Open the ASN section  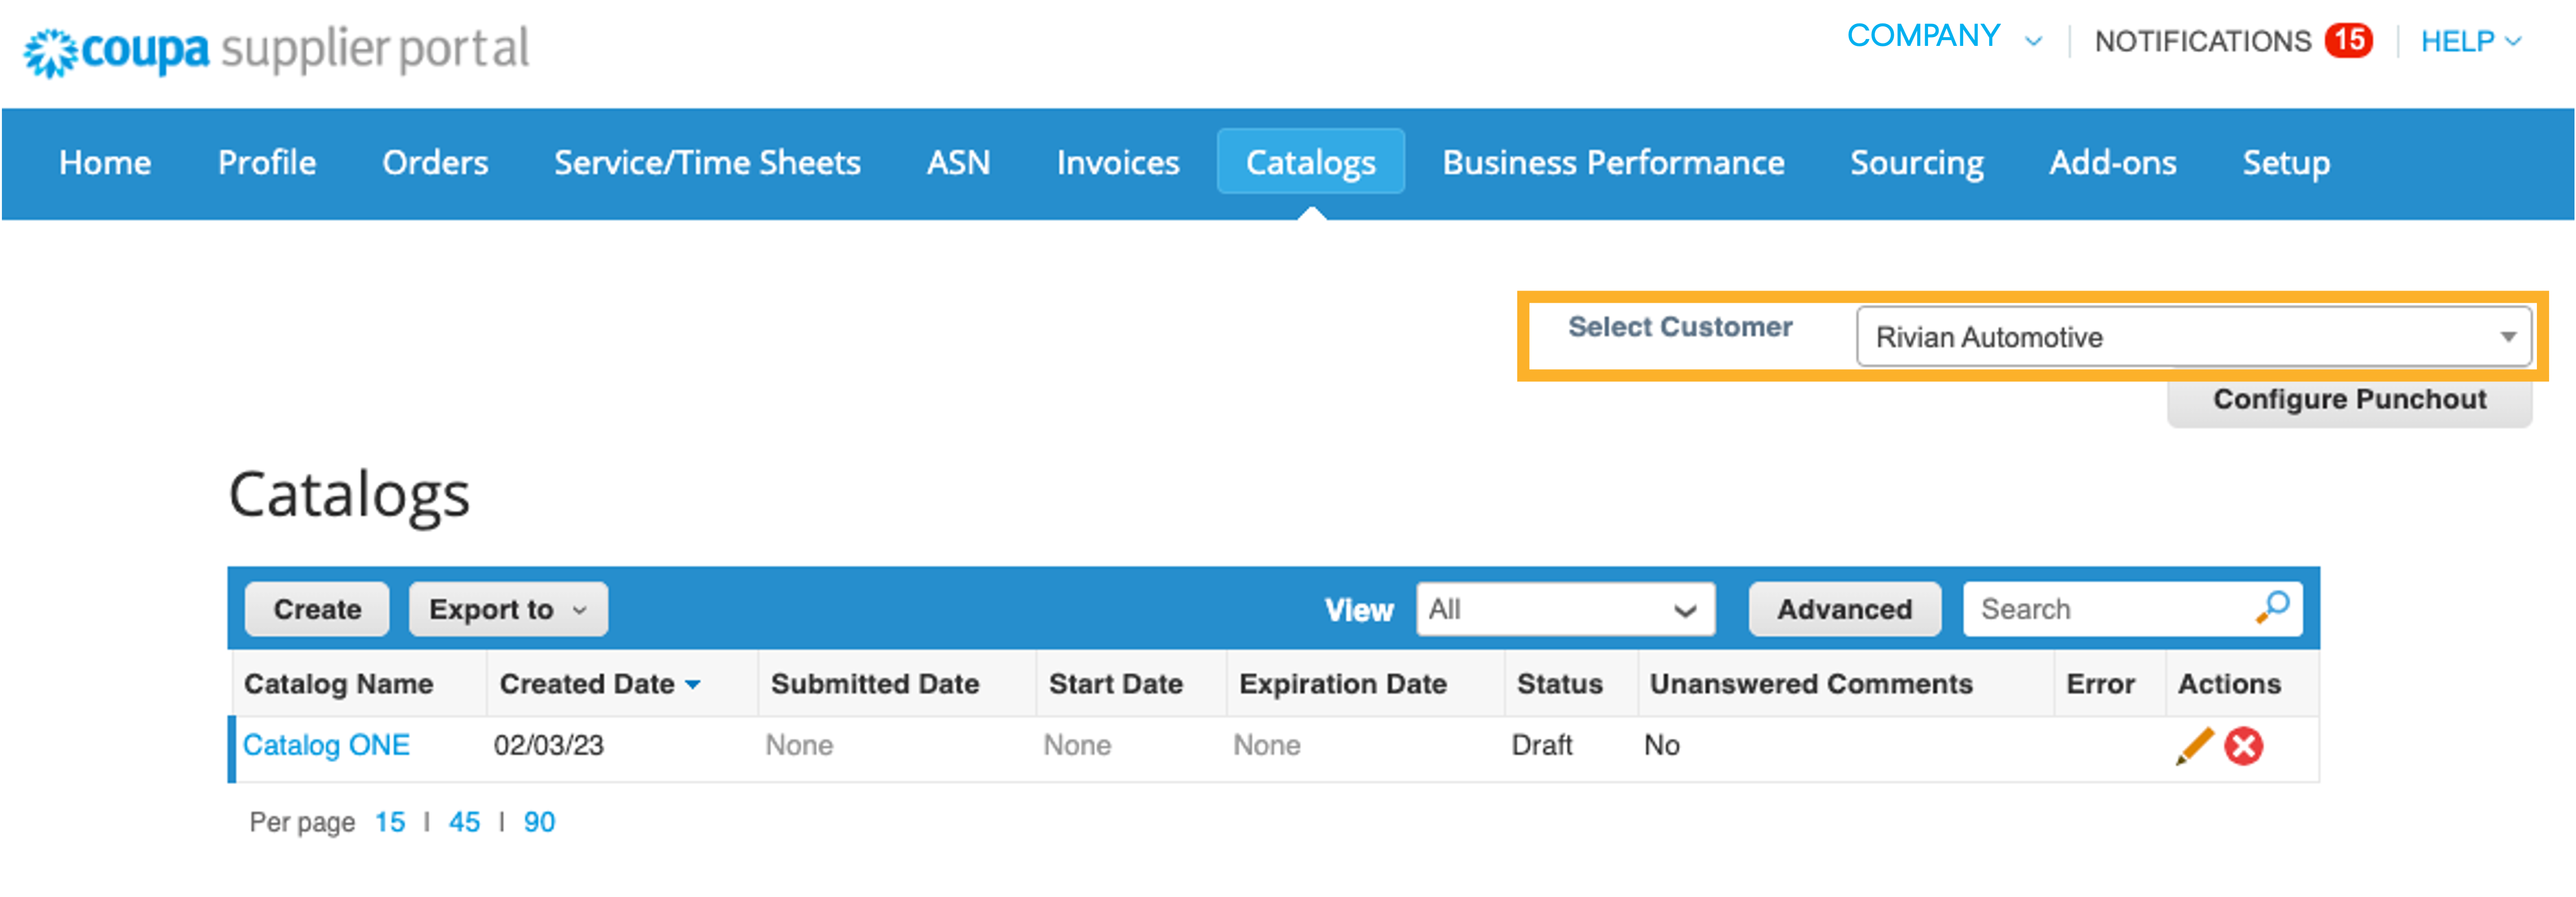coord(958,162)
